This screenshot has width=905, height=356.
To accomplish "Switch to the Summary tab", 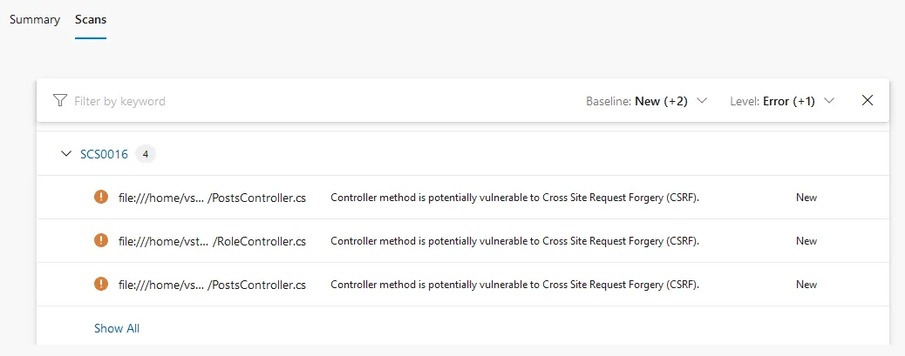I will pos(35,19).
